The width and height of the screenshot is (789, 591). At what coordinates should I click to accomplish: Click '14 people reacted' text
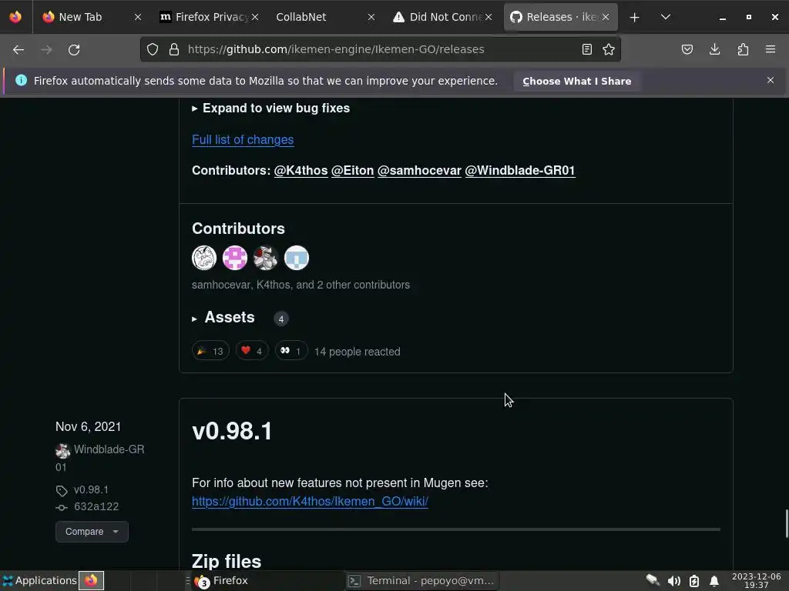[x=358, y=351]
